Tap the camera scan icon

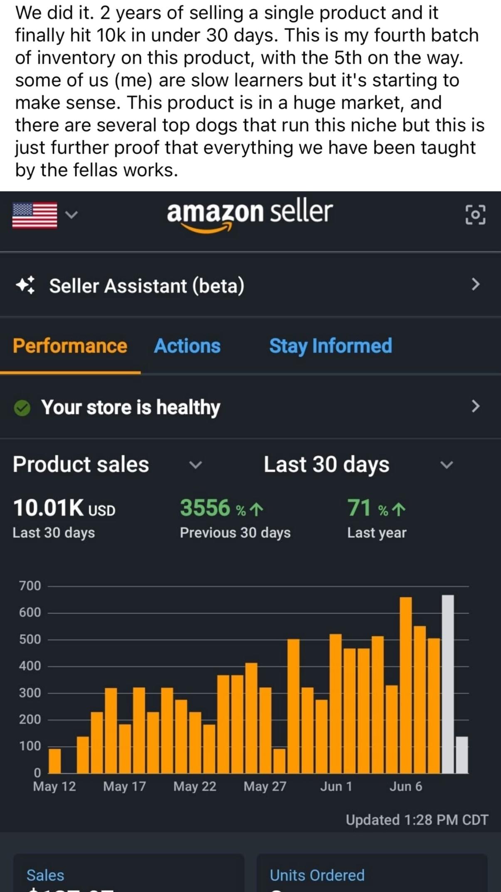pos(475,215)
